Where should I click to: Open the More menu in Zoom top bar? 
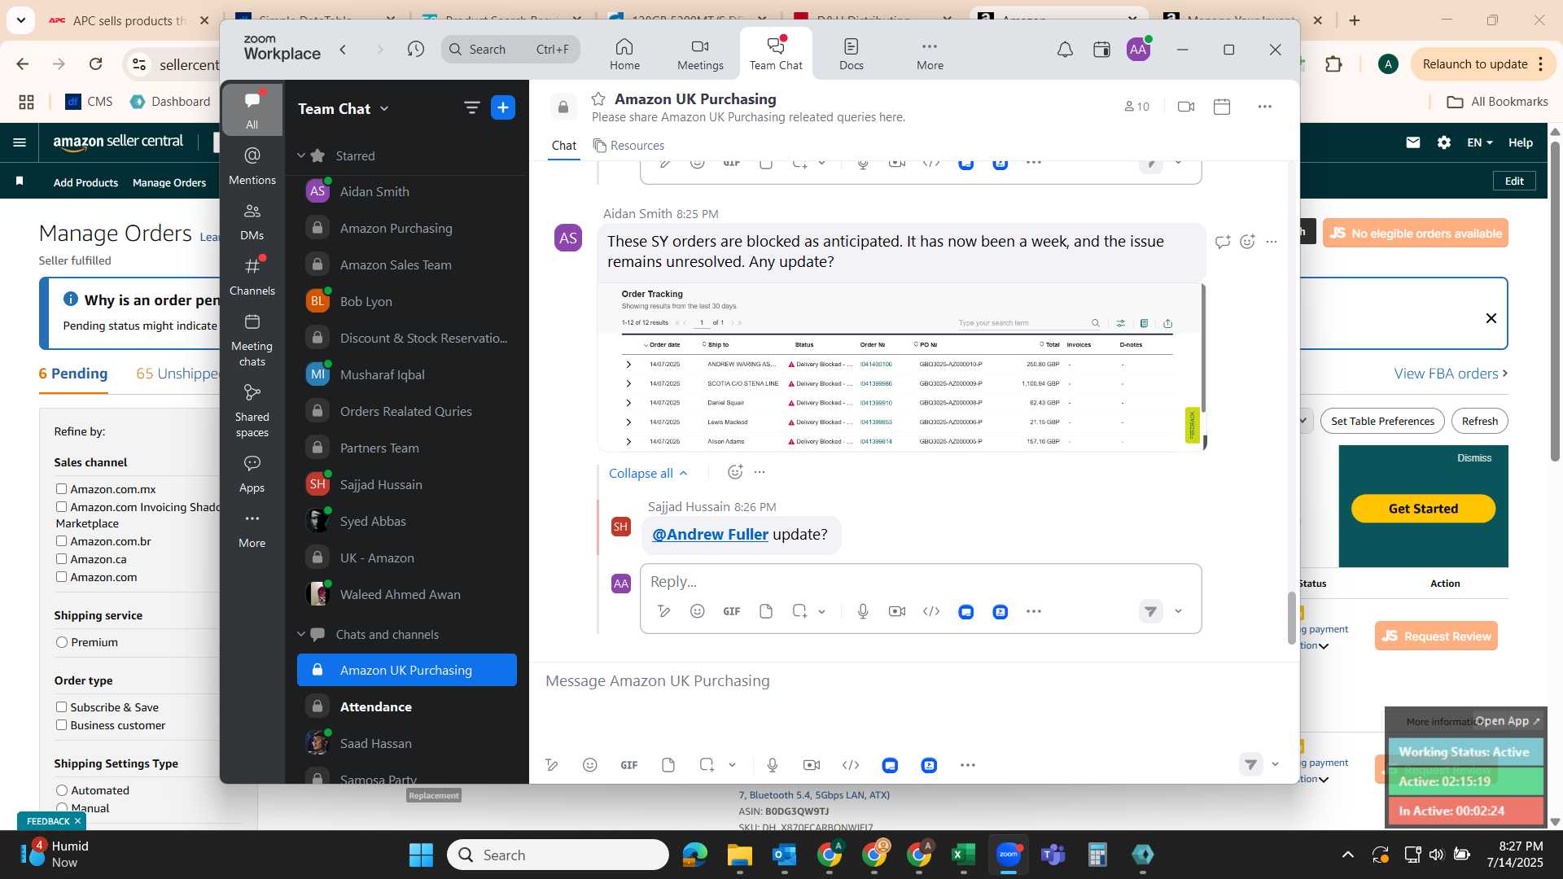click(930, 54)
